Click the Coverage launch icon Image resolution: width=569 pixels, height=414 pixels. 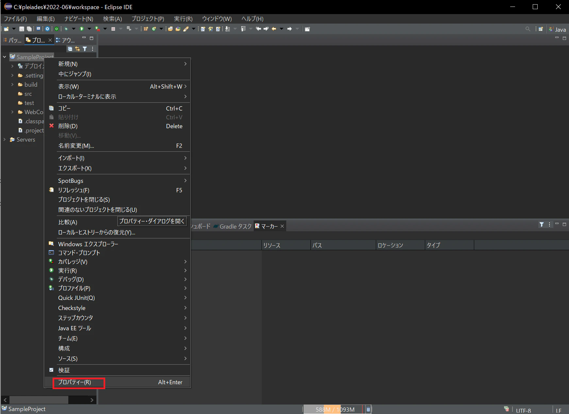[97, 29]
